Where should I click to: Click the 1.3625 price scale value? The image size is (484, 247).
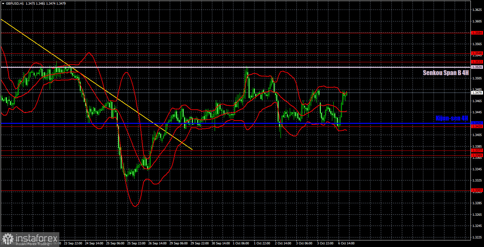pyautogui.click(x=477, y=10)
